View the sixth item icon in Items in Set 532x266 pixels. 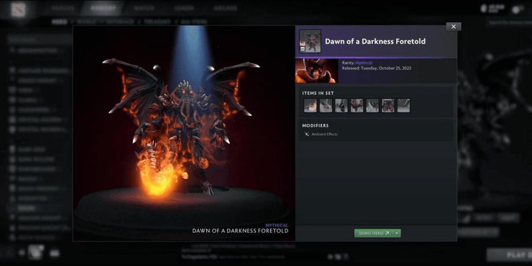[388, 105]
